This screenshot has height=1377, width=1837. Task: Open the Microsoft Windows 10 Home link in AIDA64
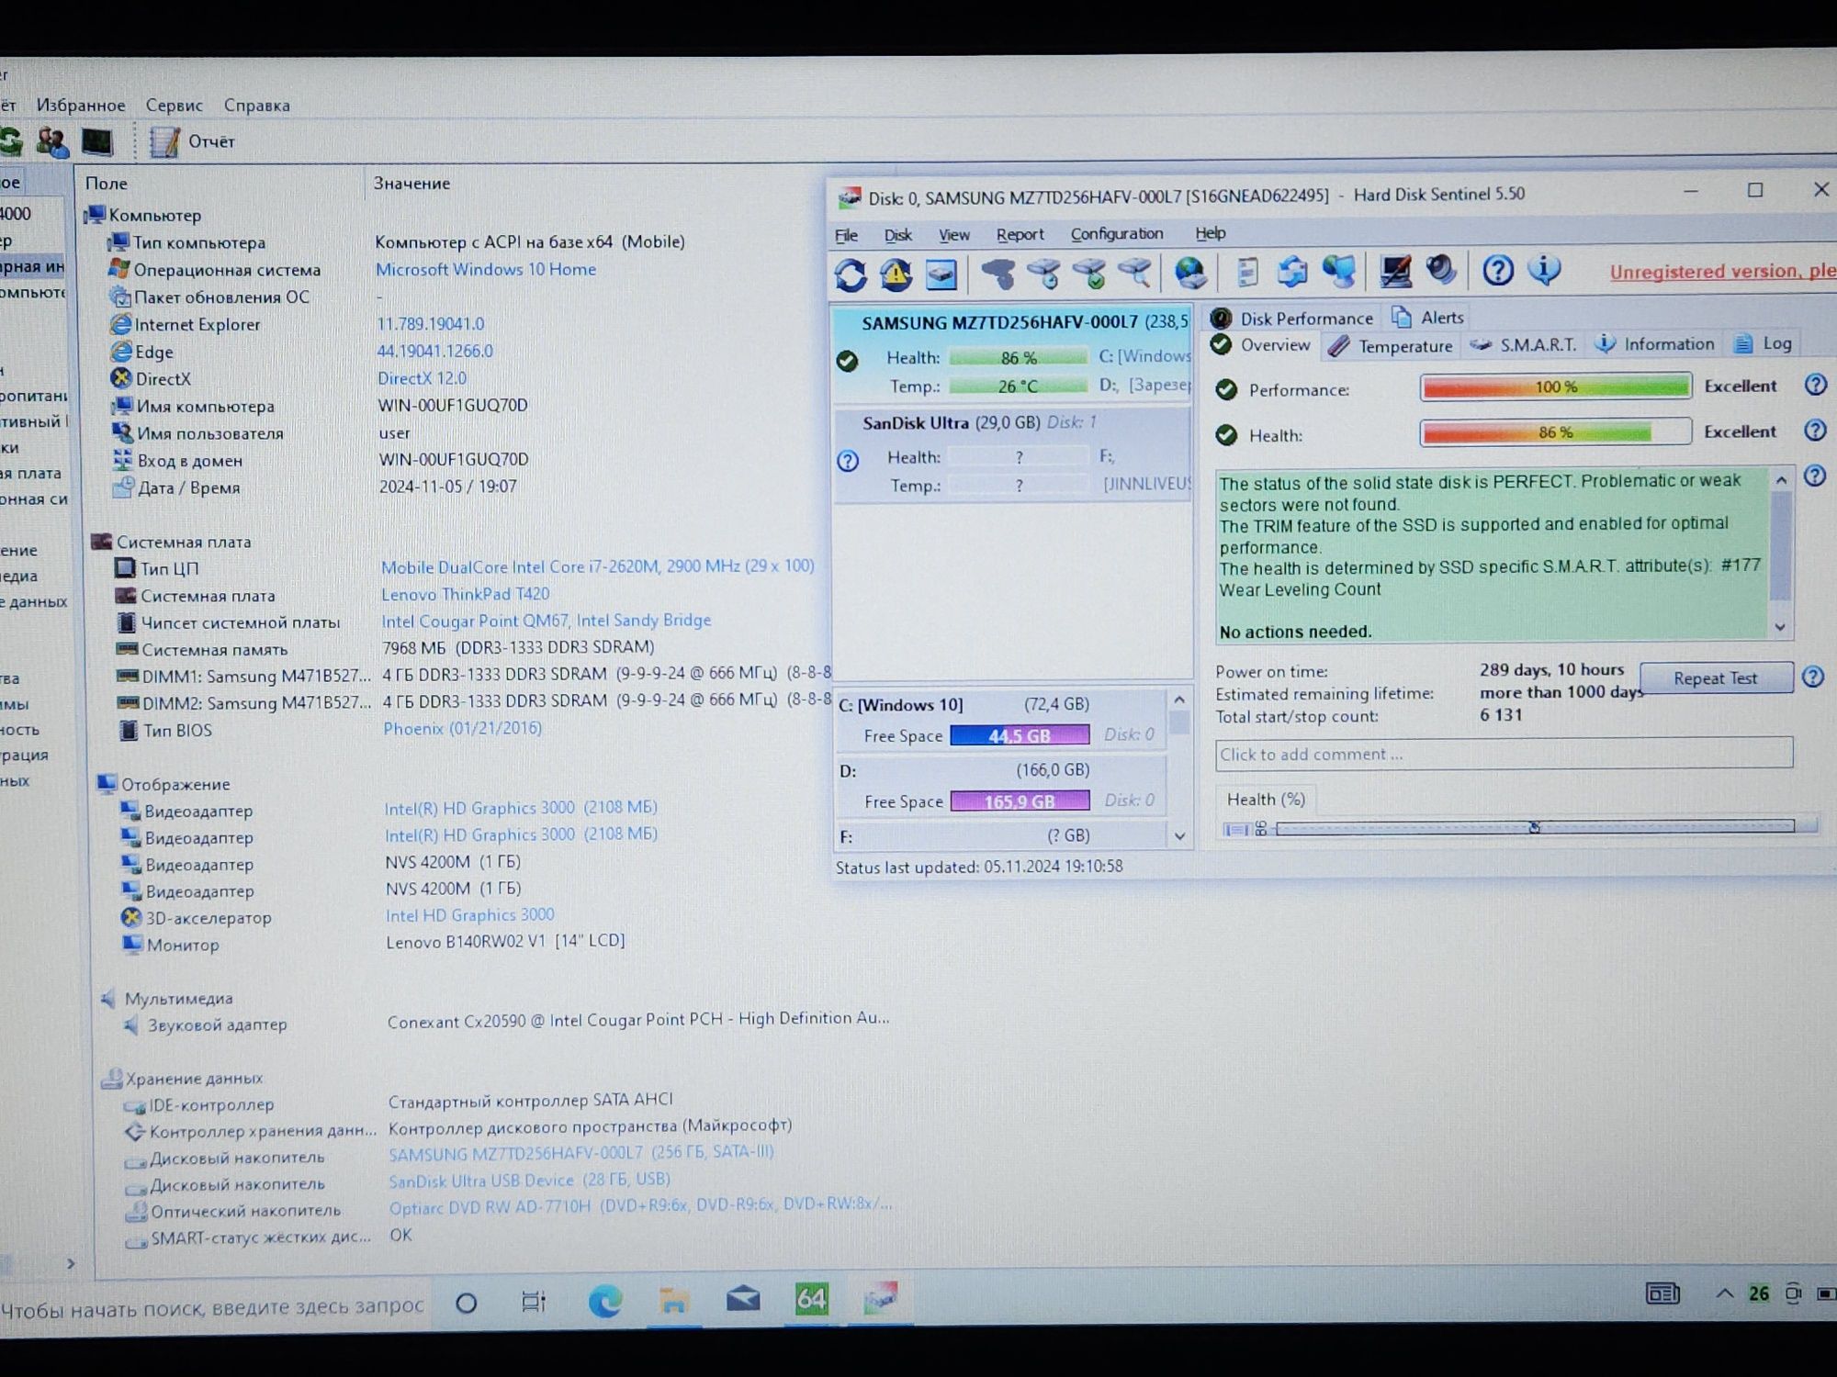pyautogui.click(x=485, y=270)
